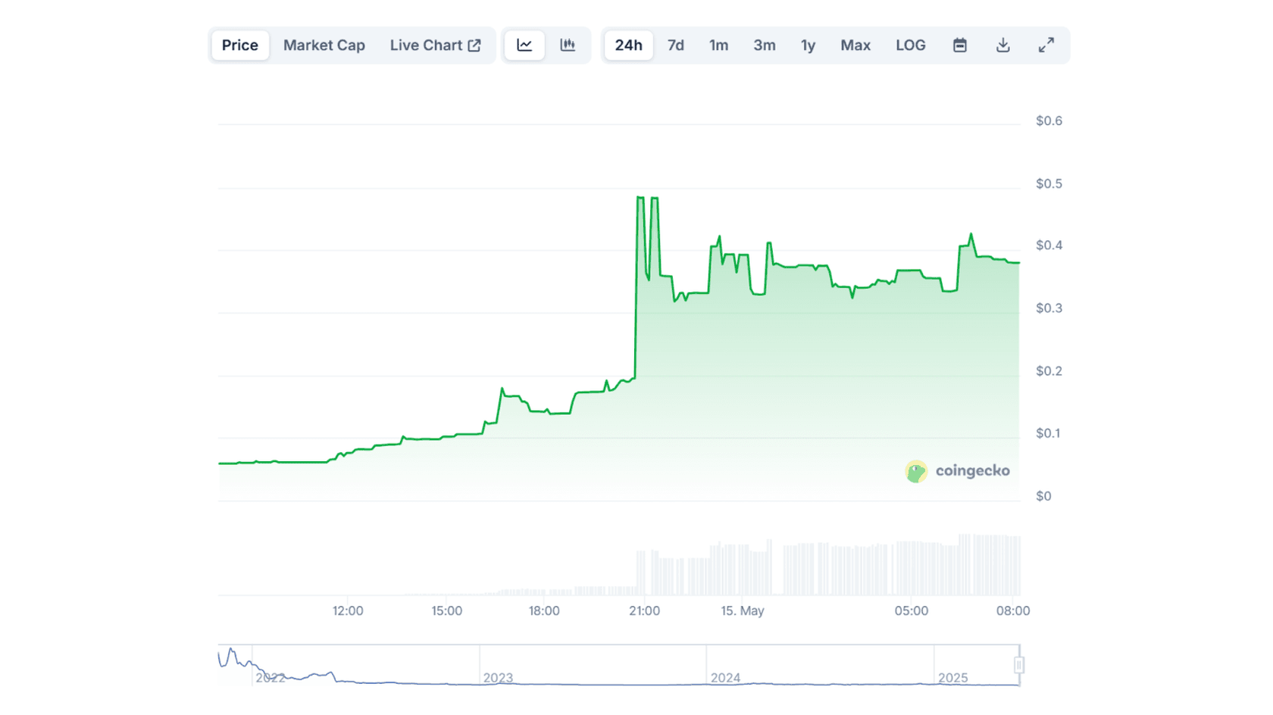Viewport: 1273px width, 715px height.
Task: Click the 15. May axis label
Action: click(743, 611)
